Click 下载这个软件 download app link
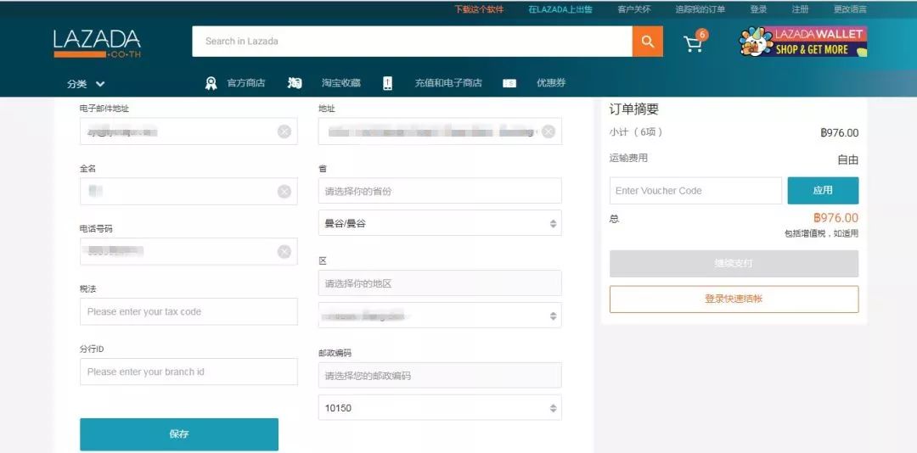Viewport: 917px width, 453px height. (479, 9)
